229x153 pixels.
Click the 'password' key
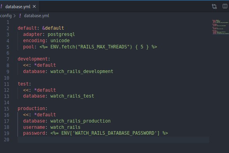coord(34,133)
